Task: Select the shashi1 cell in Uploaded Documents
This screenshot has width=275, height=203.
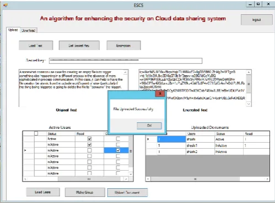Action: (x=200, y=145)
